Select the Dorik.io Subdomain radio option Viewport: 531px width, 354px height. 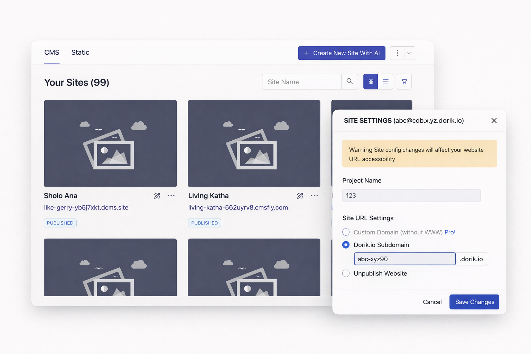coord(346,245)
